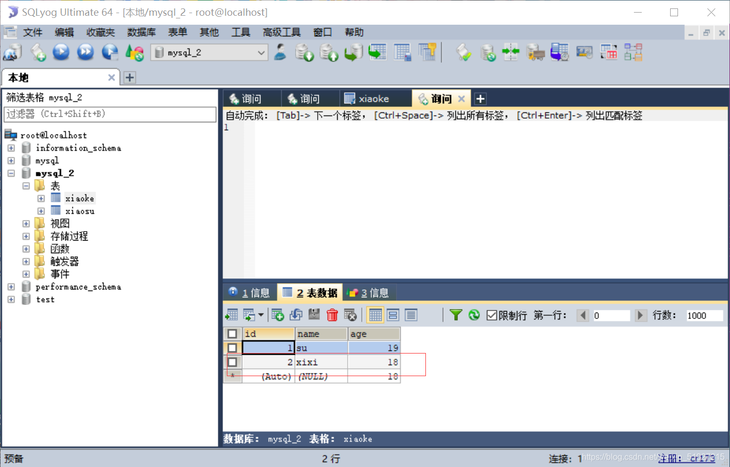Switch to the 1 信息 result tab
730x467 pixels.
tap(249, 293)
